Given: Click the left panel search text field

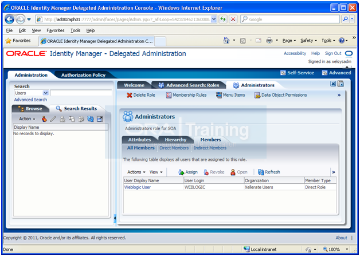Looking at the screenshot, I should [x=81, y=93].
